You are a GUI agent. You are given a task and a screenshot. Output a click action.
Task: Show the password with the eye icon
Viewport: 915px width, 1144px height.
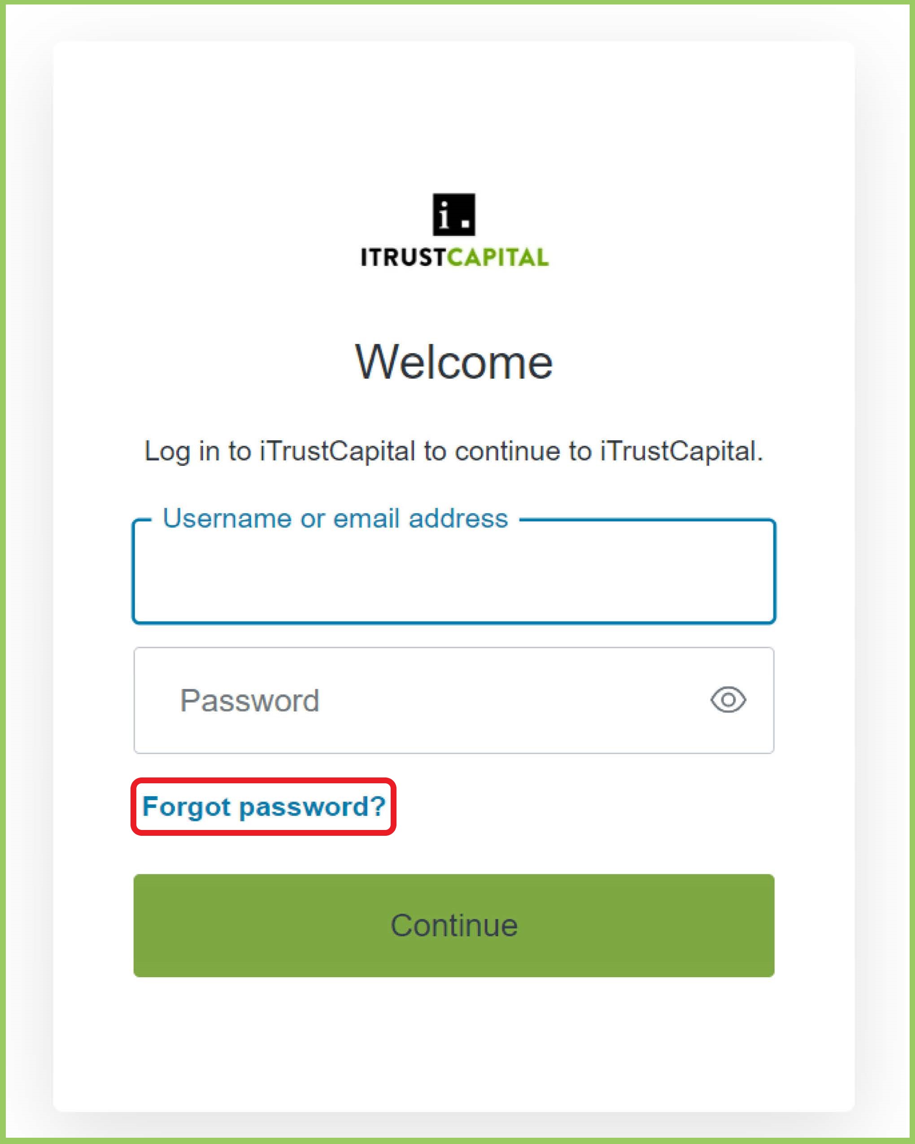coord(728,700)
